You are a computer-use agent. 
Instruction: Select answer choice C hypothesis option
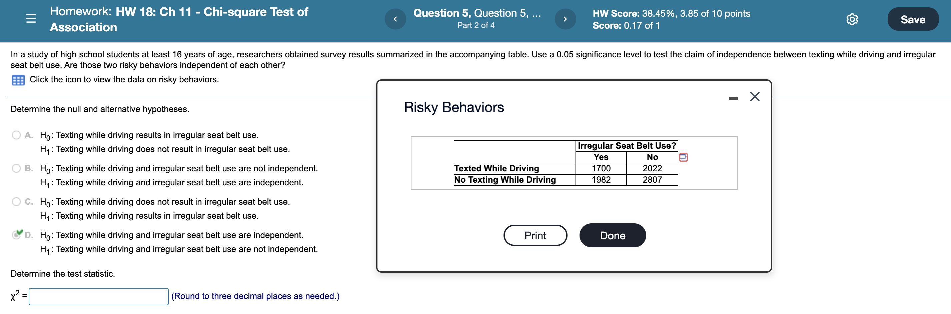pyautogui.click(x=16, y=202)
